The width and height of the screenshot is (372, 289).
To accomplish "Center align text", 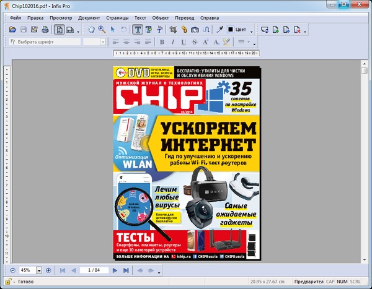I will 126,42.
